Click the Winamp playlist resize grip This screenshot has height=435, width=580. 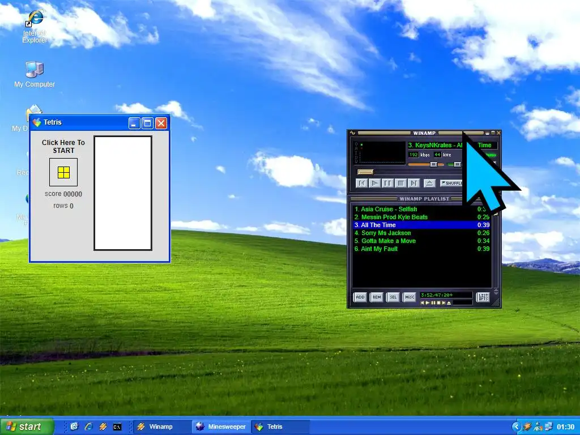tap(496, 303)
